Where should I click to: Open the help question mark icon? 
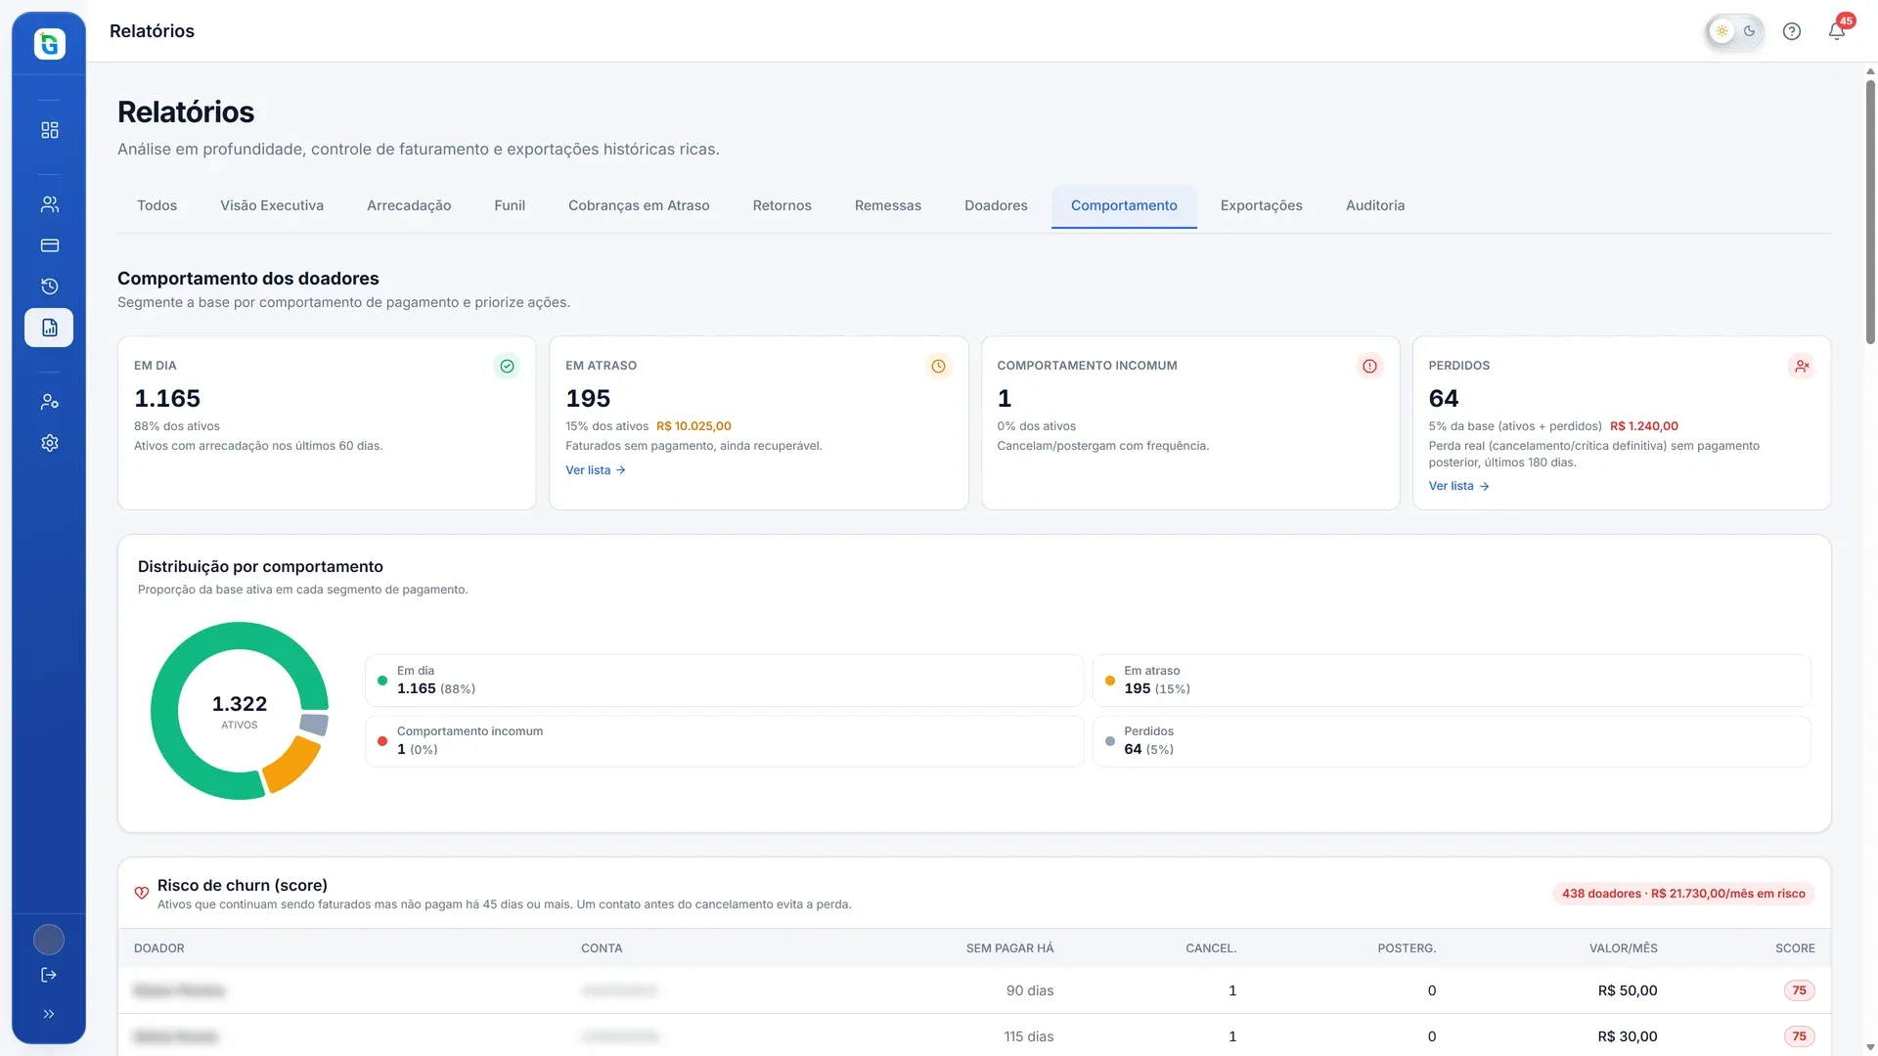click(1792, 31)
